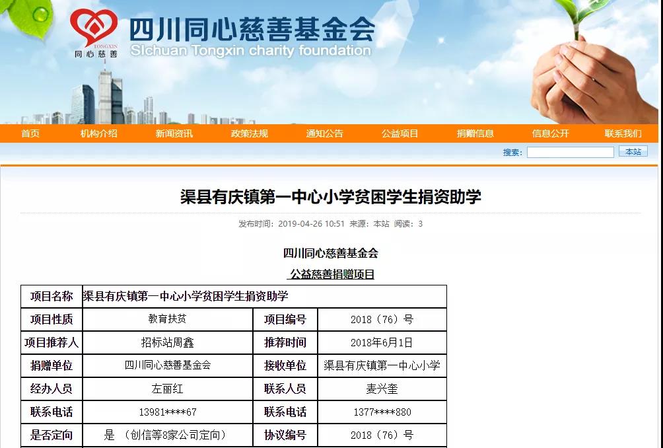Open the 机构介绍 menu item

(x=99, y=133)
